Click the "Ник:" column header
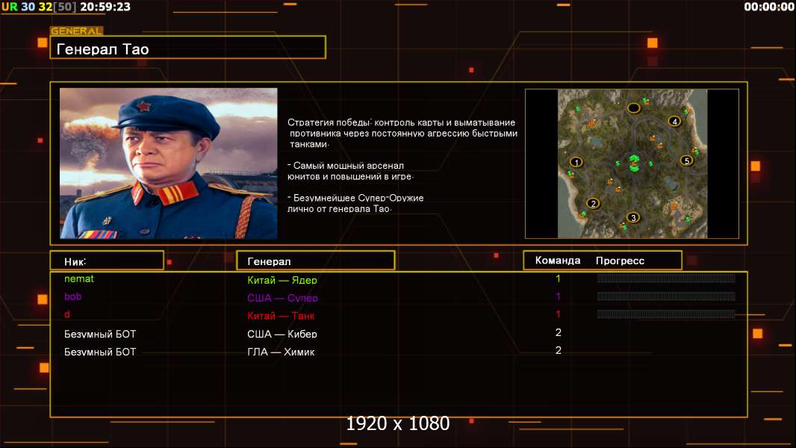 point(107,261)
